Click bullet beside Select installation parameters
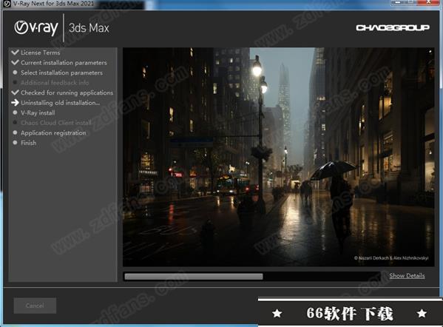Viewport: 443px width, 327px height. [15, 73]
